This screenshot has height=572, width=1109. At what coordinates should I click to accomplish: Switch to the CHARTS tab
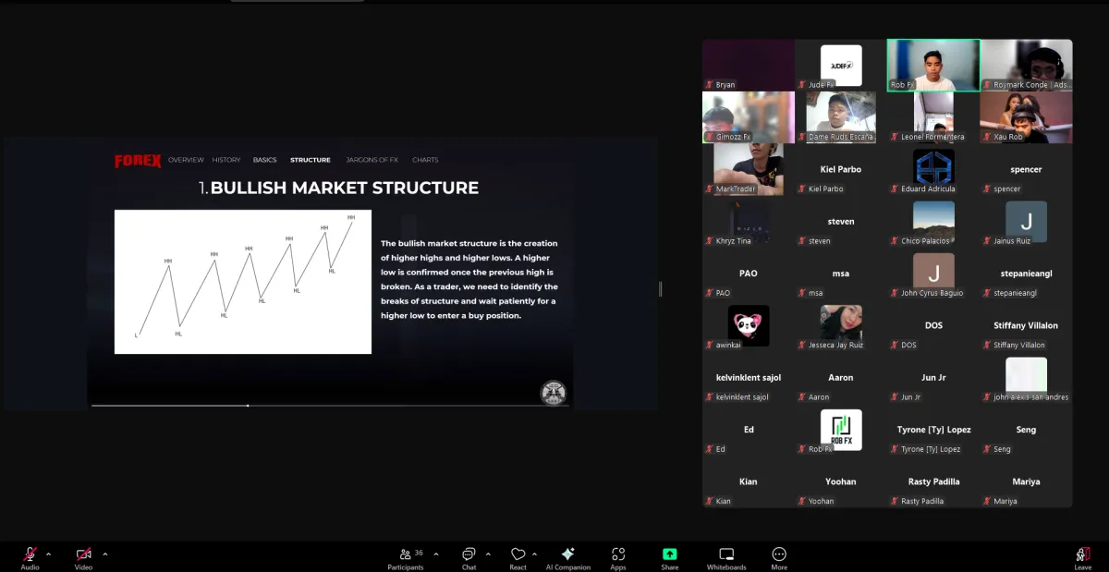coord(424,159)
